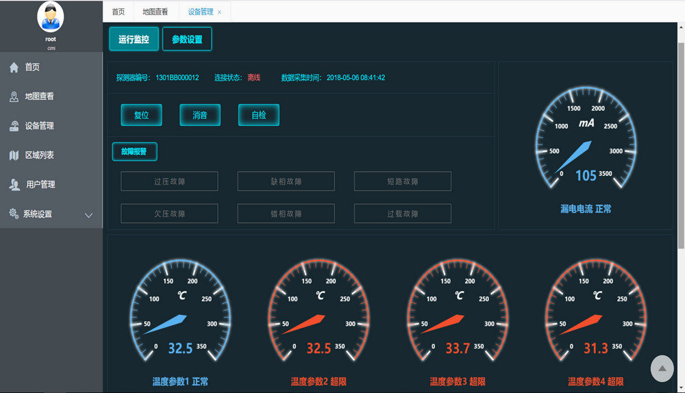Click the user icon beside 用户管理

tap(14, 185)
